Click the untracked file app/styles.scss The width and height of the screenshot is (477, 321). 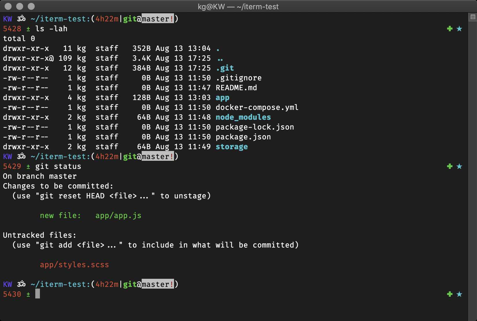click(x=75, y=265)
